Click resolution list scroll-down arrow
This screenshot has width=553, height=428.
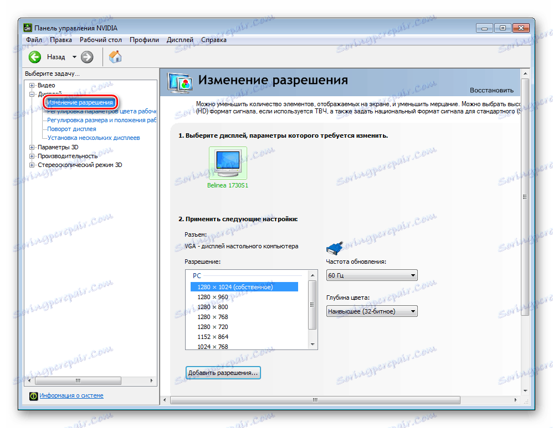(x=313, y=345)
